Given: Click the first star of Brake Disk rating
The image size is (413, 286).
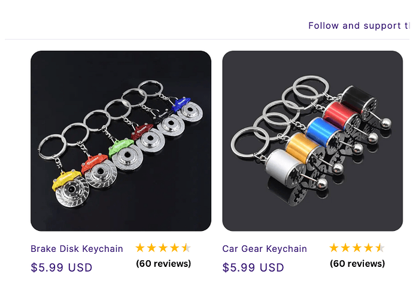Looking at the screenshot, I should click(140, 248).
